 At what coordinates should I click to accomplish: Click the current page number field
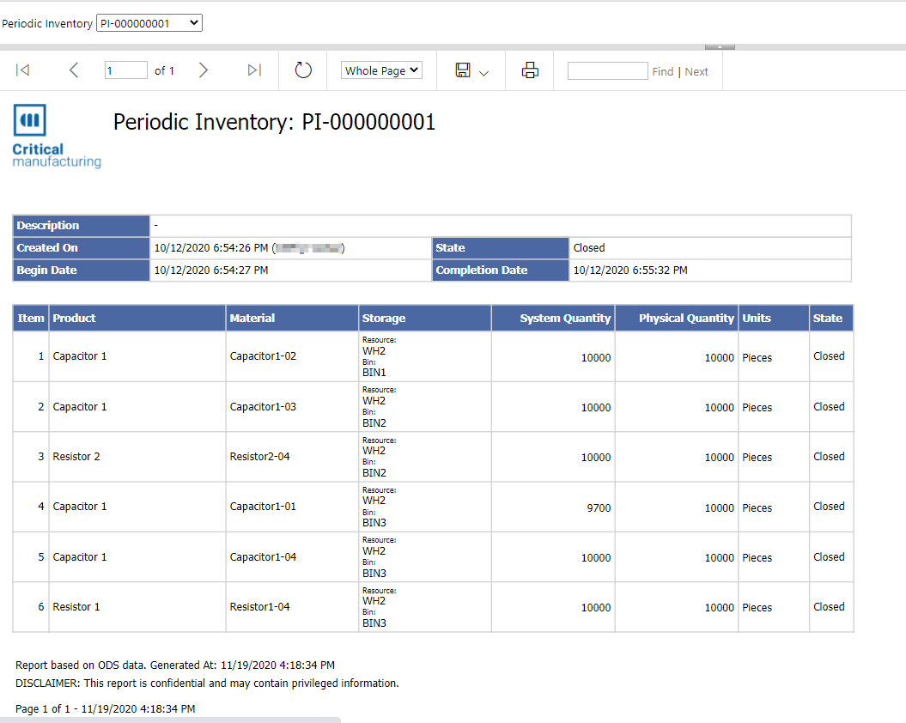(x=125, y=70)
